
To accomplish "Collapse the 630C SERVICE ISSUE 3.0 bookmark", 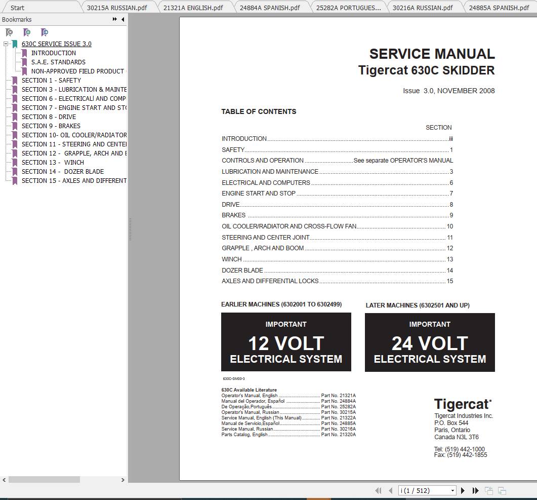I will click(6, 44).
